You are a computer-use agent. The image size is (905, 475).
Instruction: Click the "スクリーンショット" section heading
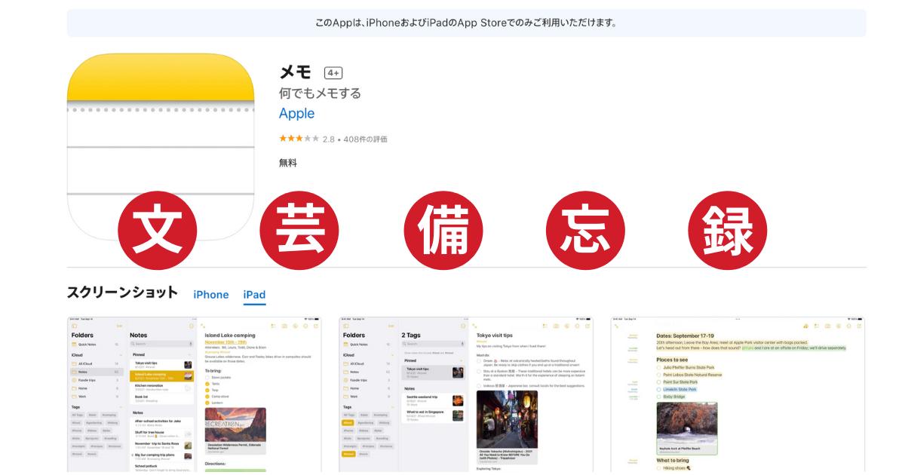coord(122,293)
